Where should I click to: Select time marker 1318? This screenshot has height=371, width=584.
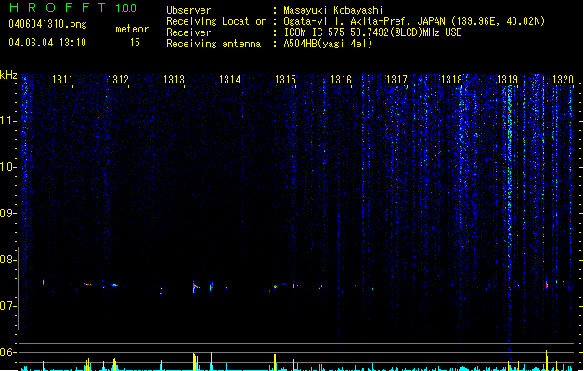tap(452, 80)
